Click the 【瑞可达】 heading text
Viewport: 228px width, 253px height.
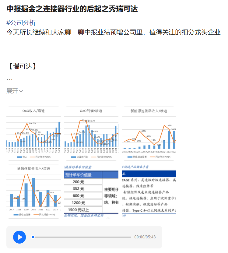(23, 66)
